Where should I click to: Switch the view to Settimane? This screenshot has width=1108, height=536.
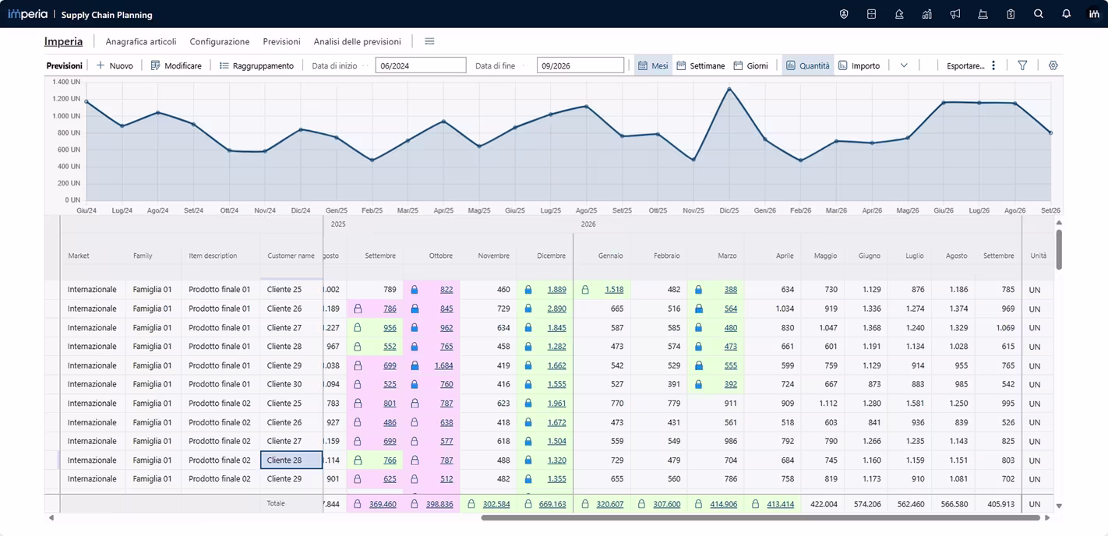click(x=700, y=65)
